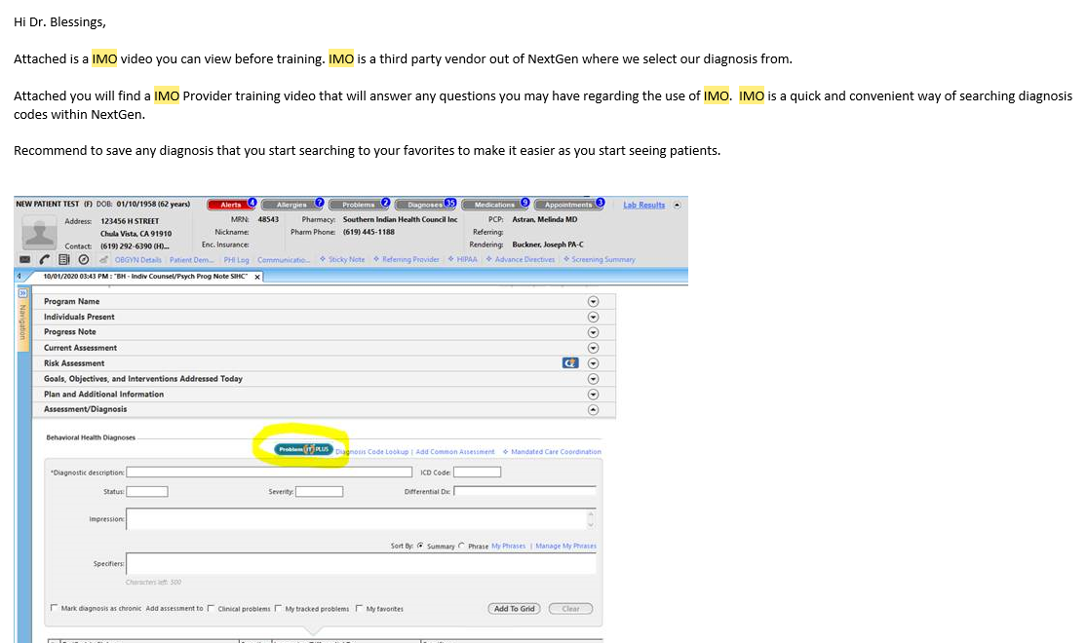Open the PHI Log link
This screenshot has width=1087, height=643.
tap(236, 260)
